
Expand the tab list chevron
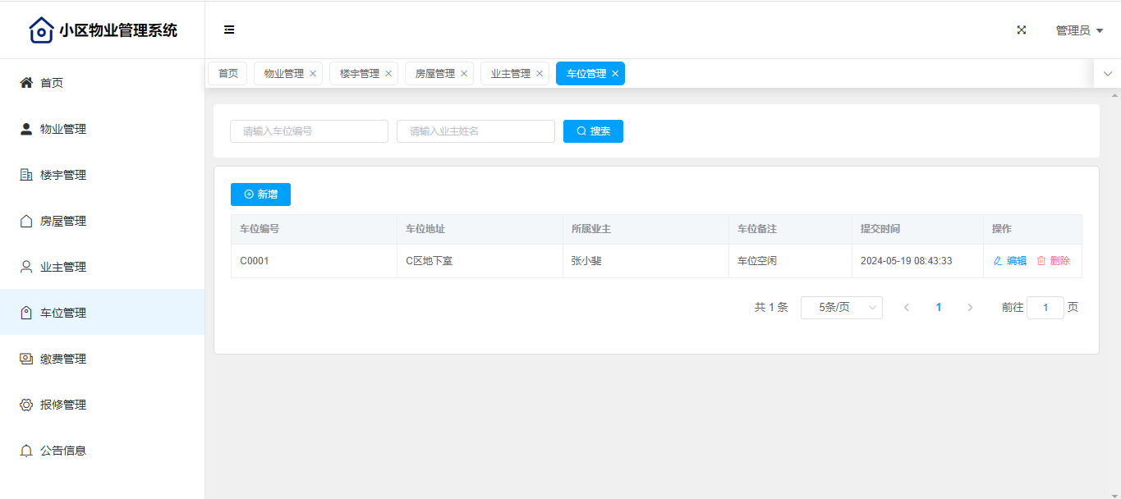(1107, 74)
